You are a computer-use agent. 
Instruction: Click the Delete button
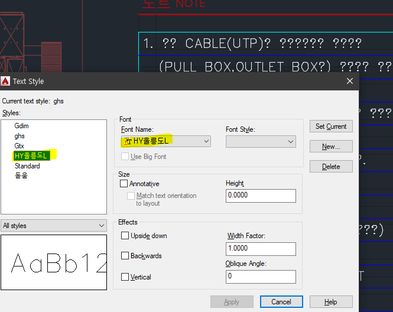tap(331, 167)
